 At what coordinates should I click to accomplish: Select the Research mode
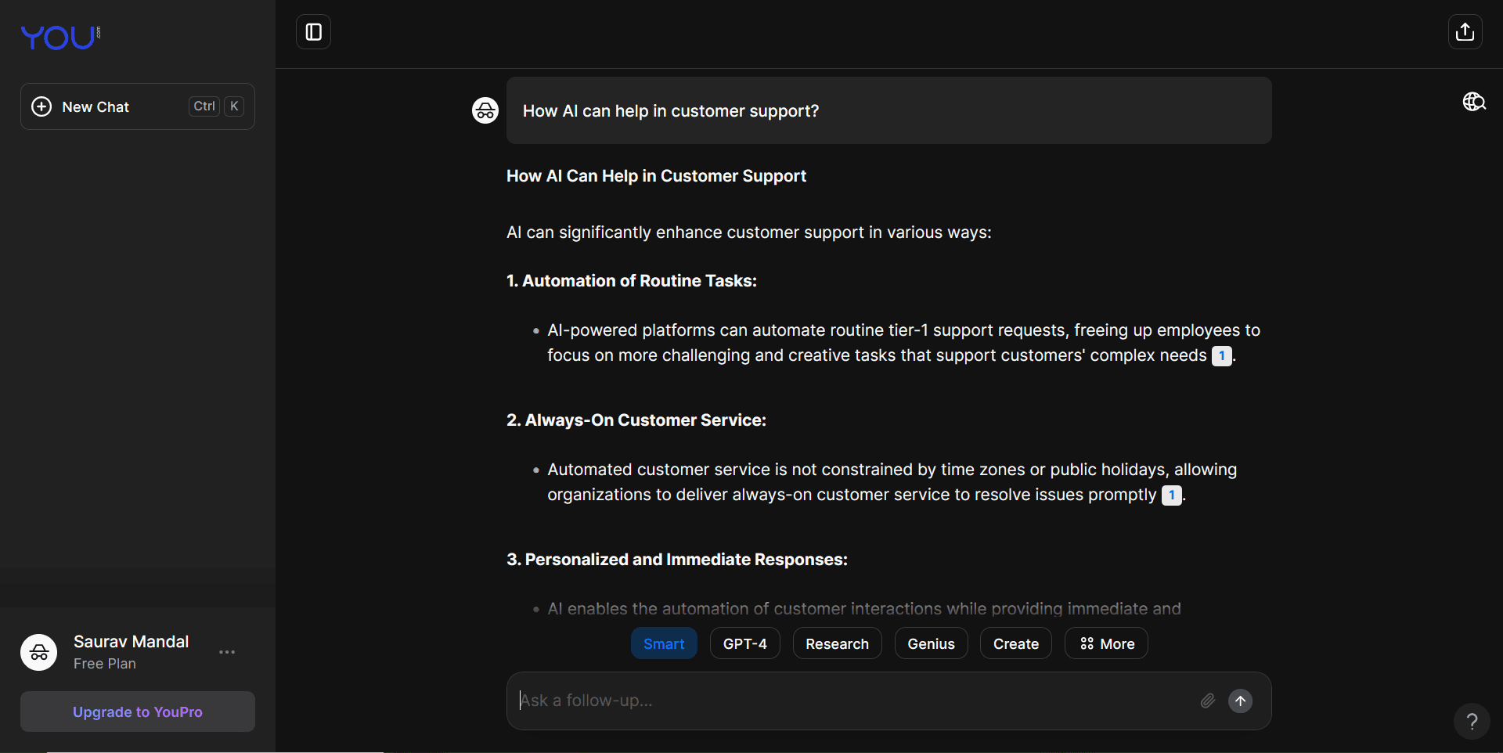coord(837,643)
